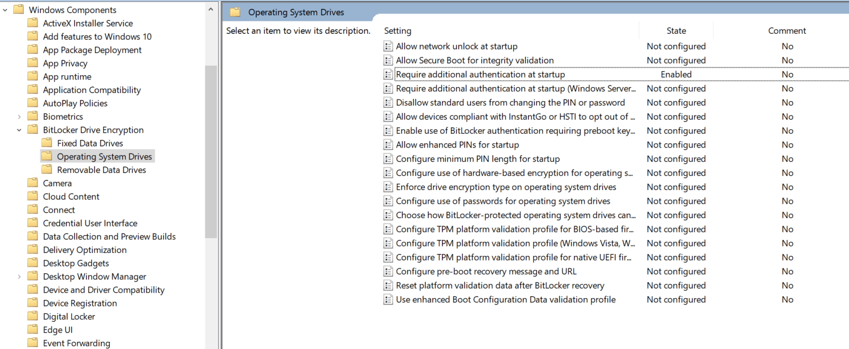Click the policy icon for Allow network unlock at startup
The width and height of the screenshot is (849, 349).
tap(388, 46)
